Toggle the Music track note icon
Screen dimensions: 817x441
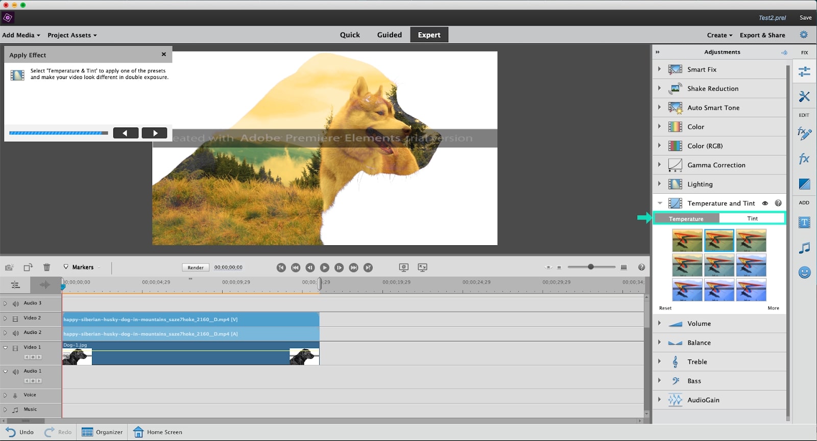click(x=15, y=409)
